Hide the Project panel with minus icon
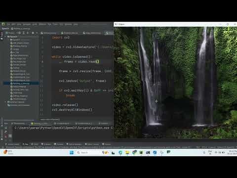 [x=37, y=33]
